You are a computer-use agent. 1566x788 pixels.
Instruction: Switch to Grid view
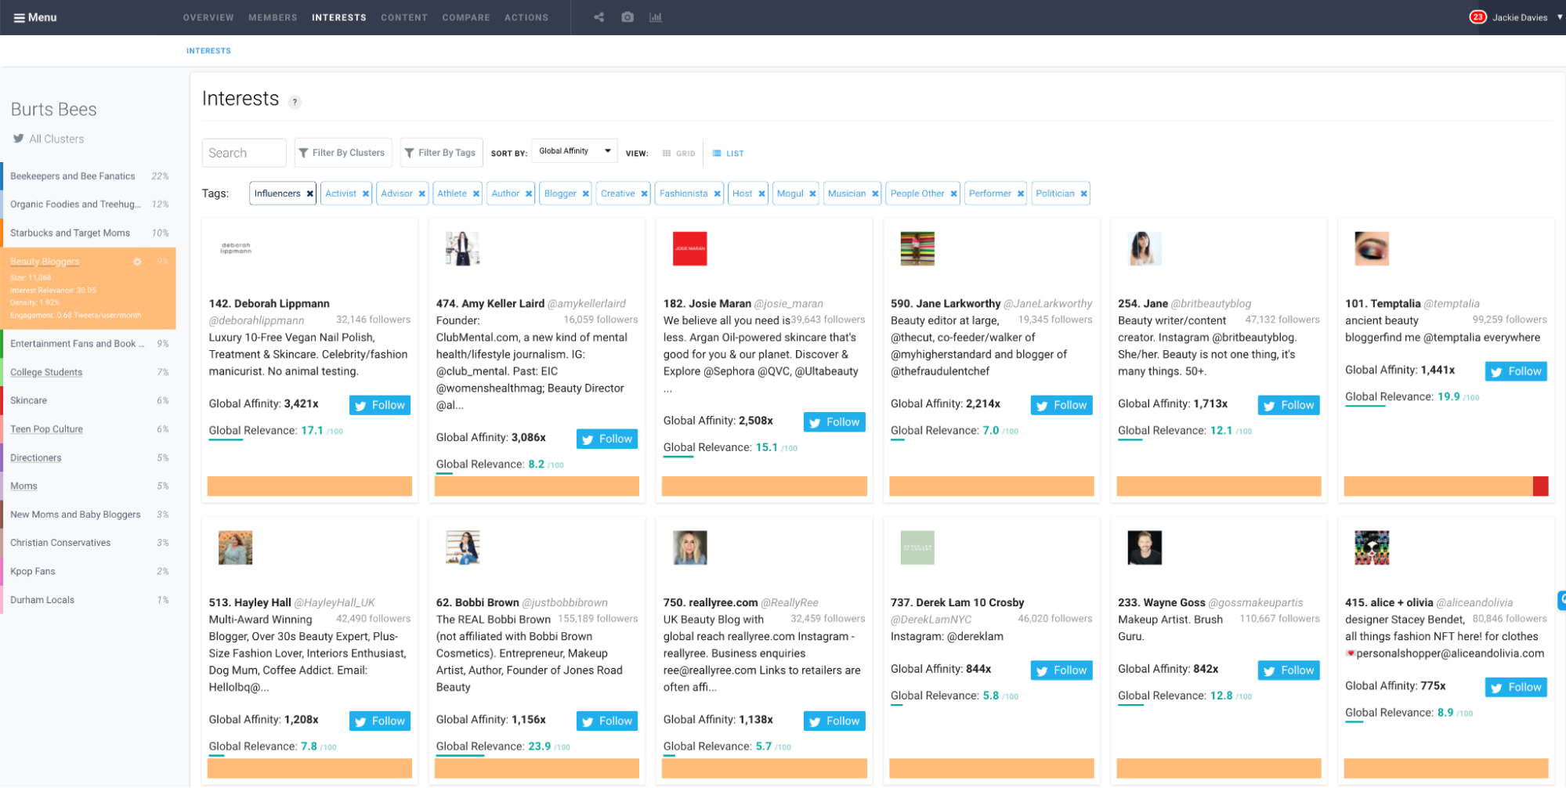tap(679, 154)
